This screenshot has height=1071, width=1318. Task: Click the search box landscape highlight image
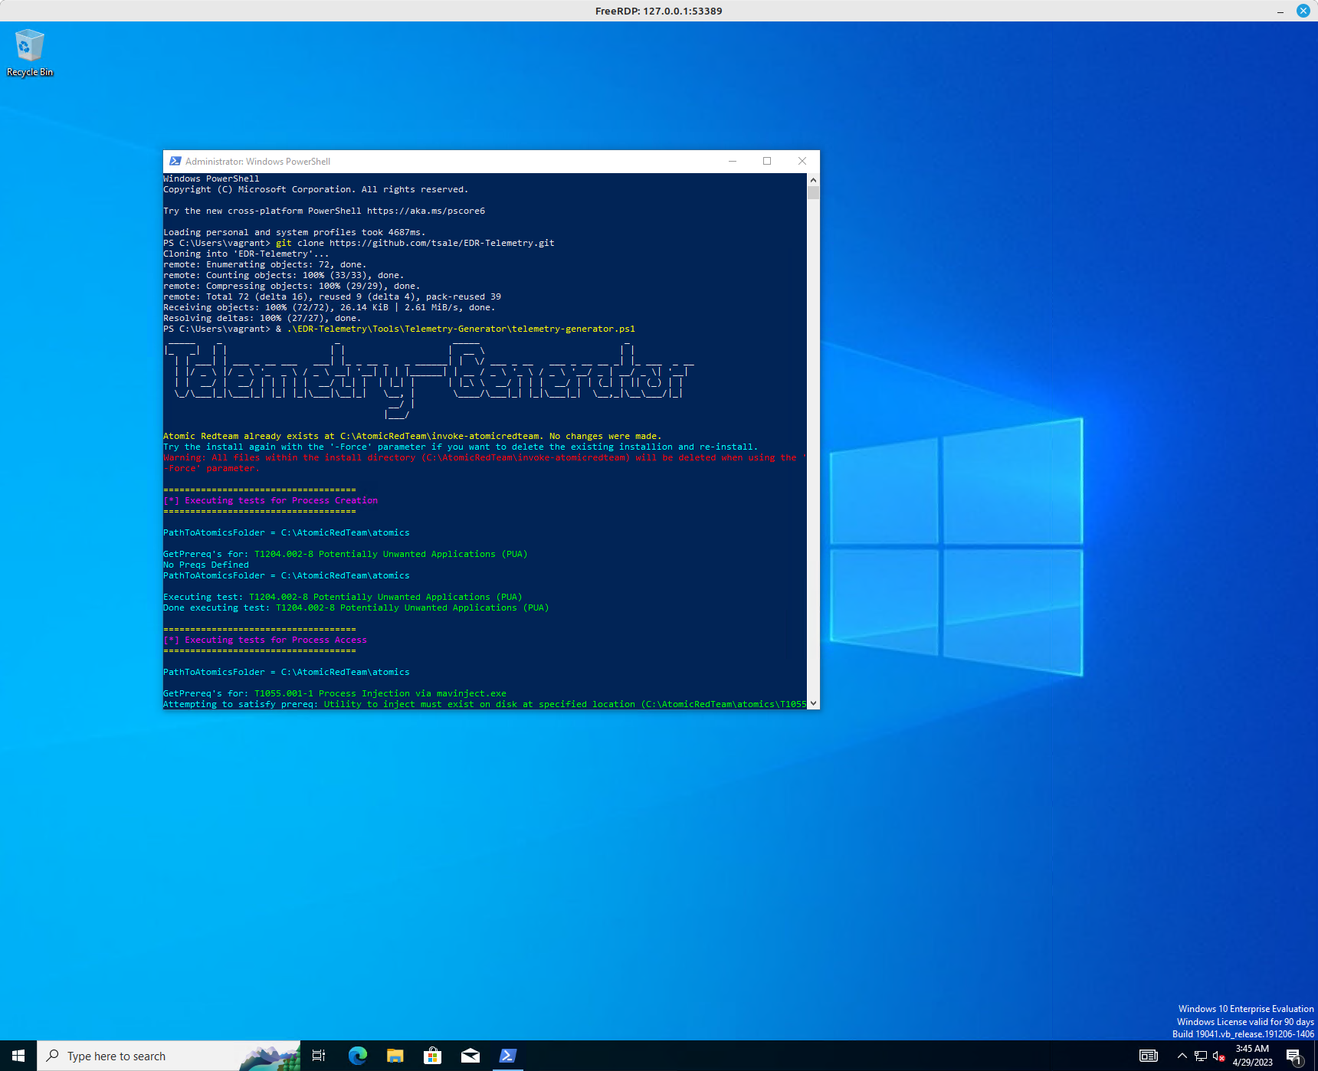[x=269, y=1057]
